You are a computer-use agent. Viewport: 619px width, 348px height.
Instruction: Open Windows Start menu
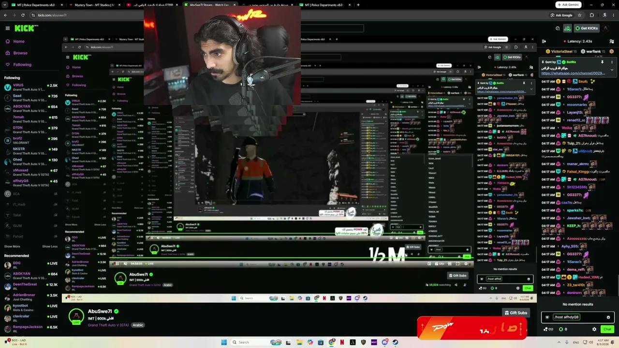pyautogui.click(x=224, y=342)
